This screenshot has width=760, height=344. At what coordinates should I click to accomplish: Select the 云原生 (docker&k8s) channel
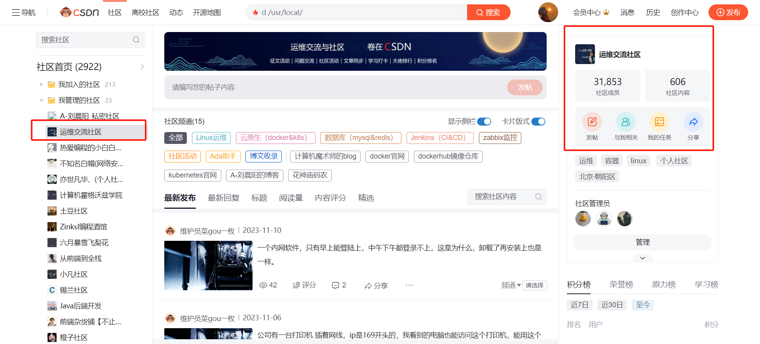[x=275, y=138]
